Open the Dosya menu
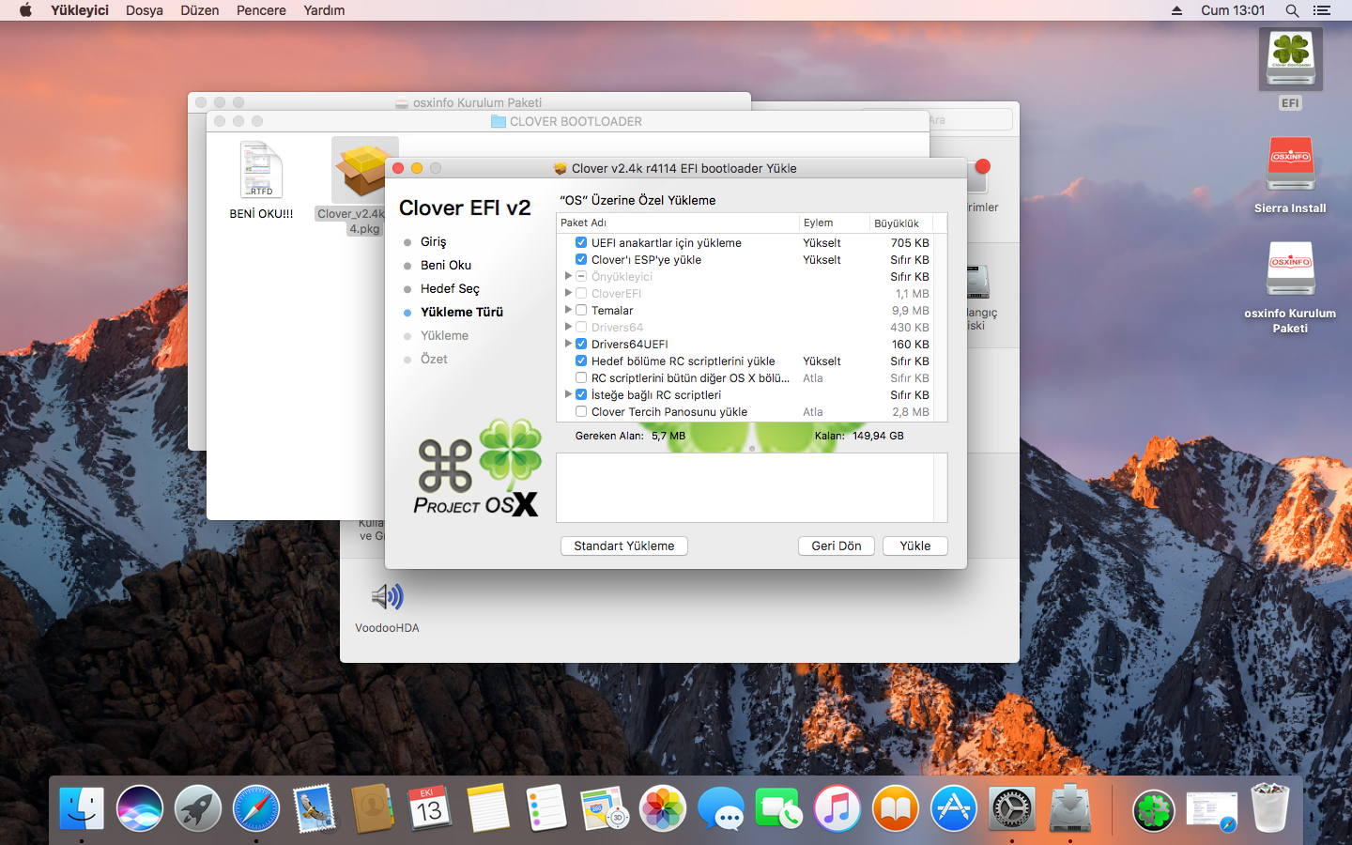The image size is (1352, 845). click(x=144, y=10)
